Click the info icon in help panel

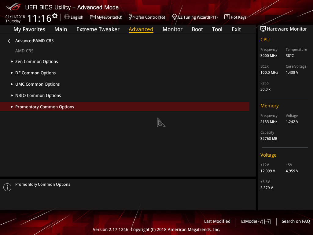click(x=7, y=187)
